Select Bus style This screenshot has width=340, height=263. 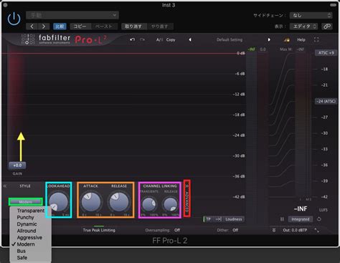pos(21,251)
